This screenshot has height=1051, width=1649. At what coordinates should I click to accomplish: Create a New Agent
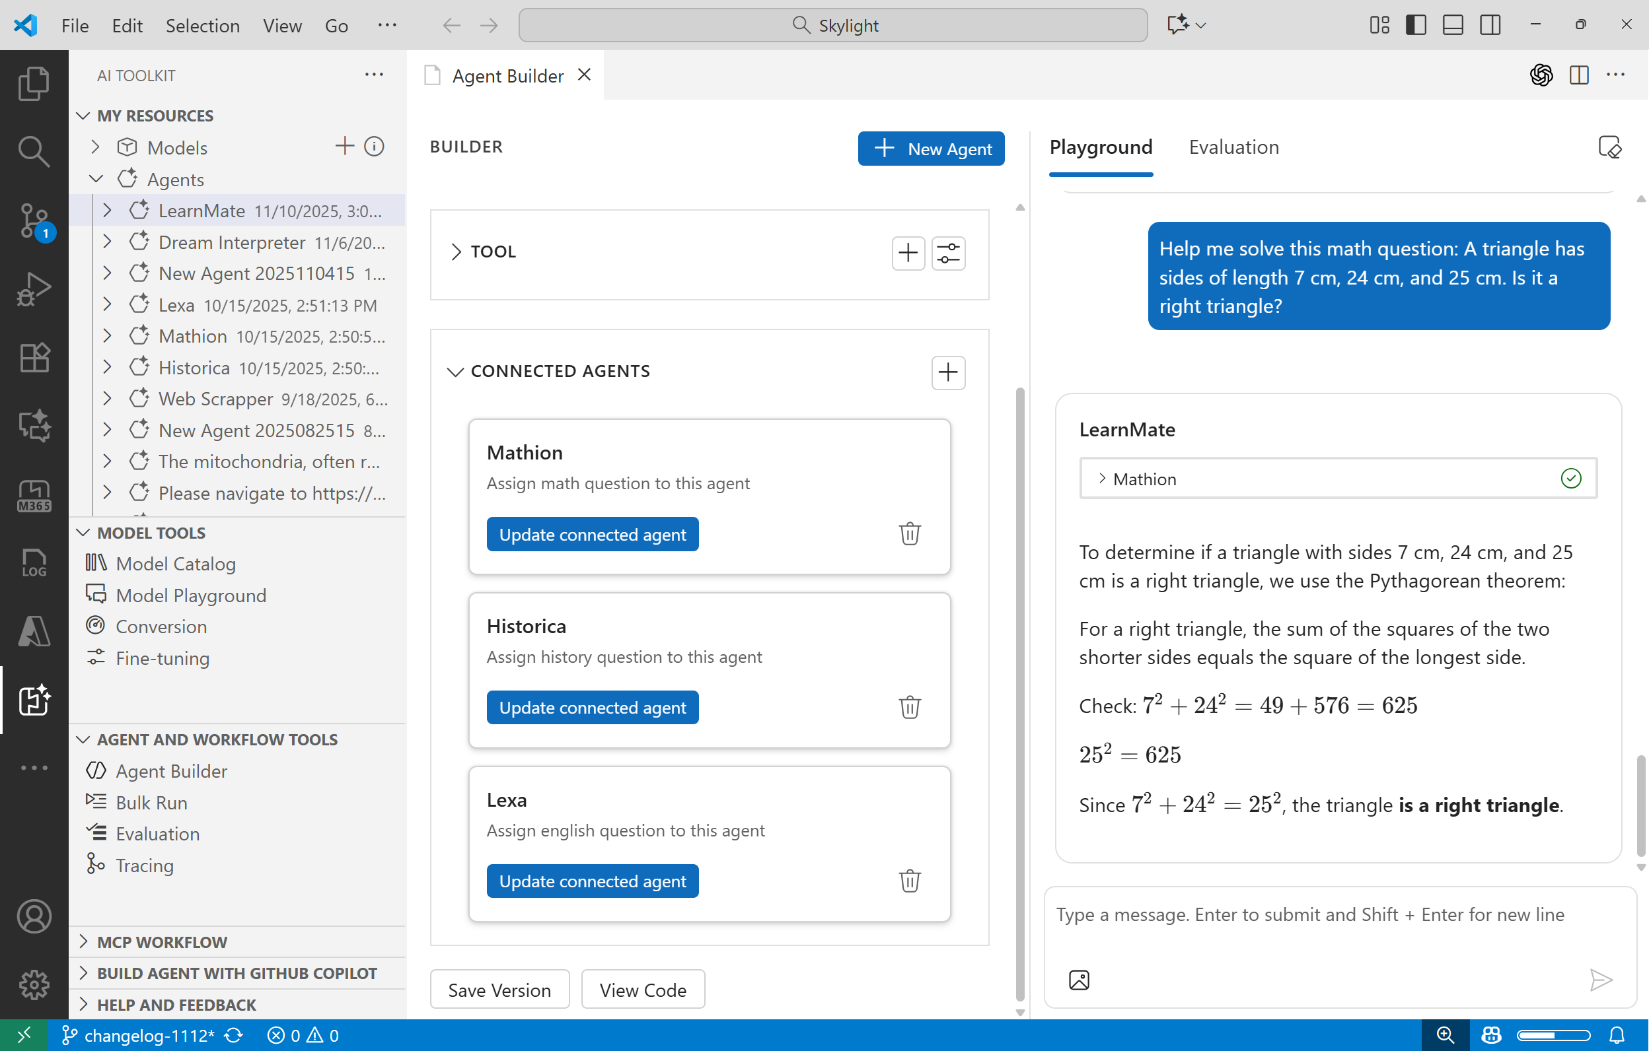click(931, 149)
